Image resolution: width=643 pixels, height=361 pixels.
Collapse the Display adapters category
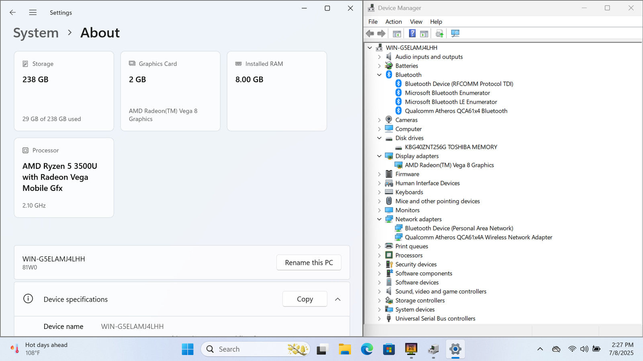tap(379, 156)
